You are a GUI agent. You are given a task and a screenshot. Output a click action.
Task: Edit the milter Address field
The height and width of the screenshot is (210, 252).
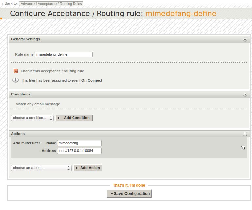[x=79, y=151]
